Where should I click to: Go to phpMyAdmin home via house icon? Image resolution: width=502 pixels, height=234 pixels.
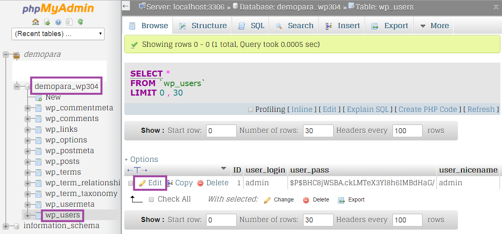36,22
